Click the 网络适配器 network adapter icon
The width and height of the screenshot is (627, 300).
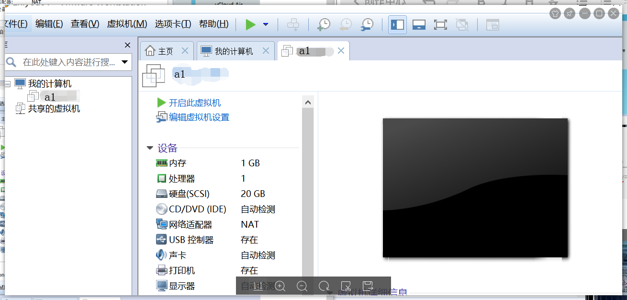point(161,224)
